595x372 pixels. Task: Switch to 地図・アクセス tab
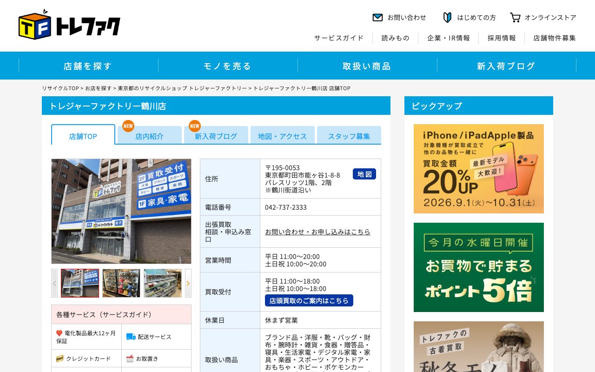(x=283, y=135)
